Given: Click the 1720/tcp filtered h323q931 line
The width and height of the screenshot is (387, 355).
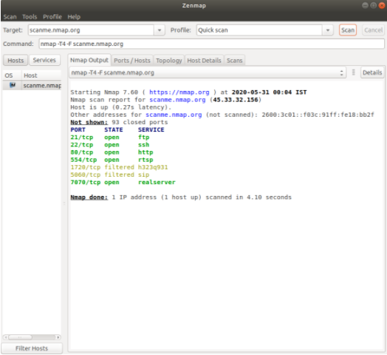Looking at the screenshot, I should [119, 167].
